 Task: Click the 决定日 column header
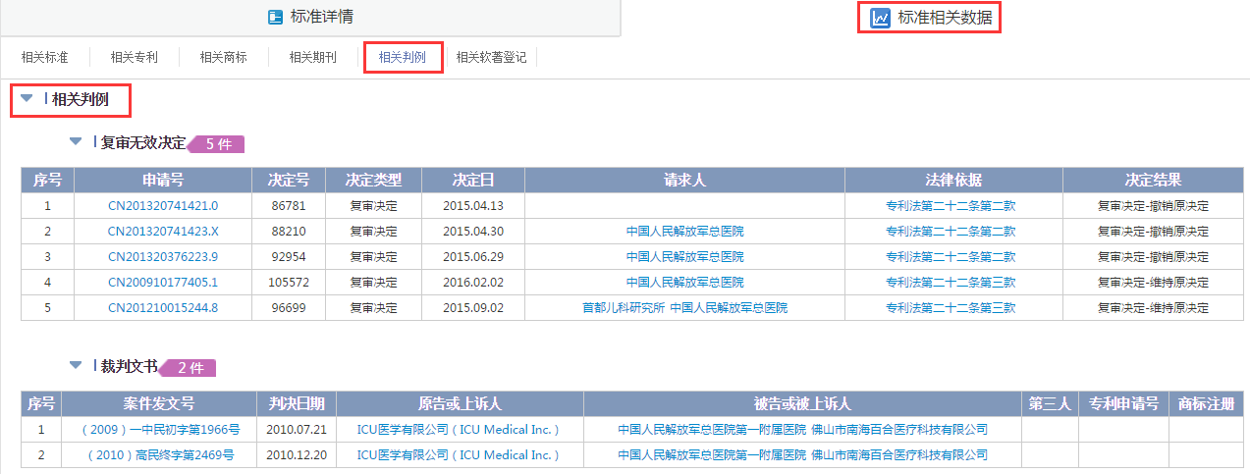point(472,181)
